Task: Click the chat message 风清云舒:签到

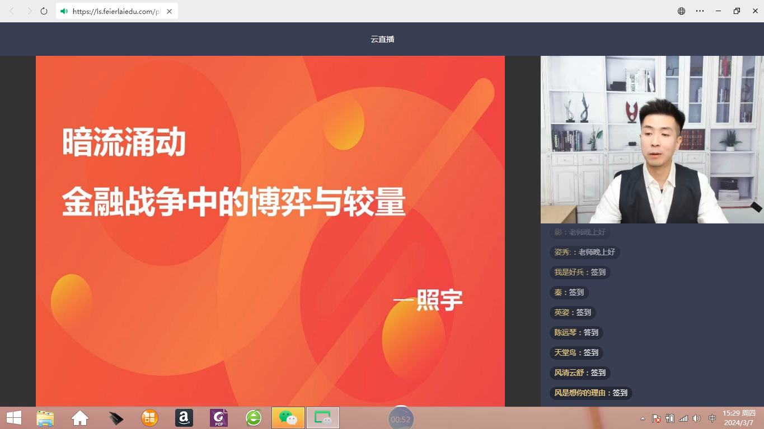Action: pyautogui.click(x=580, y=373)
